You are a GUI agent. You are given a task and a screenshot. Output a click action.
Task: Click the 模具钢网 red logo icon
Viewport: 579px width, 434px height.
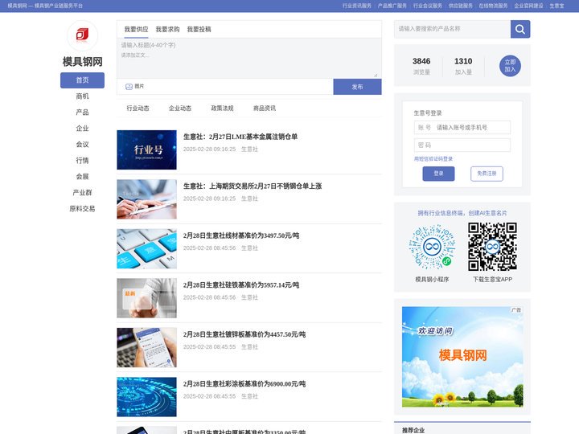pos(82,35)
